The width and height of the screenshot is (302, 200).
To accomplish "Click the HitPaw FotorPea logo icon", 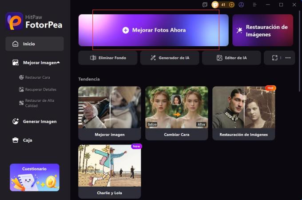I will [x=14, y=21].
